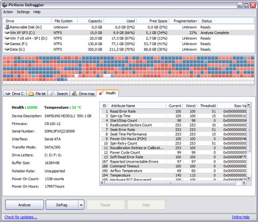Switch to the Search tab
The image size is (258, 222).
(59, 94)
